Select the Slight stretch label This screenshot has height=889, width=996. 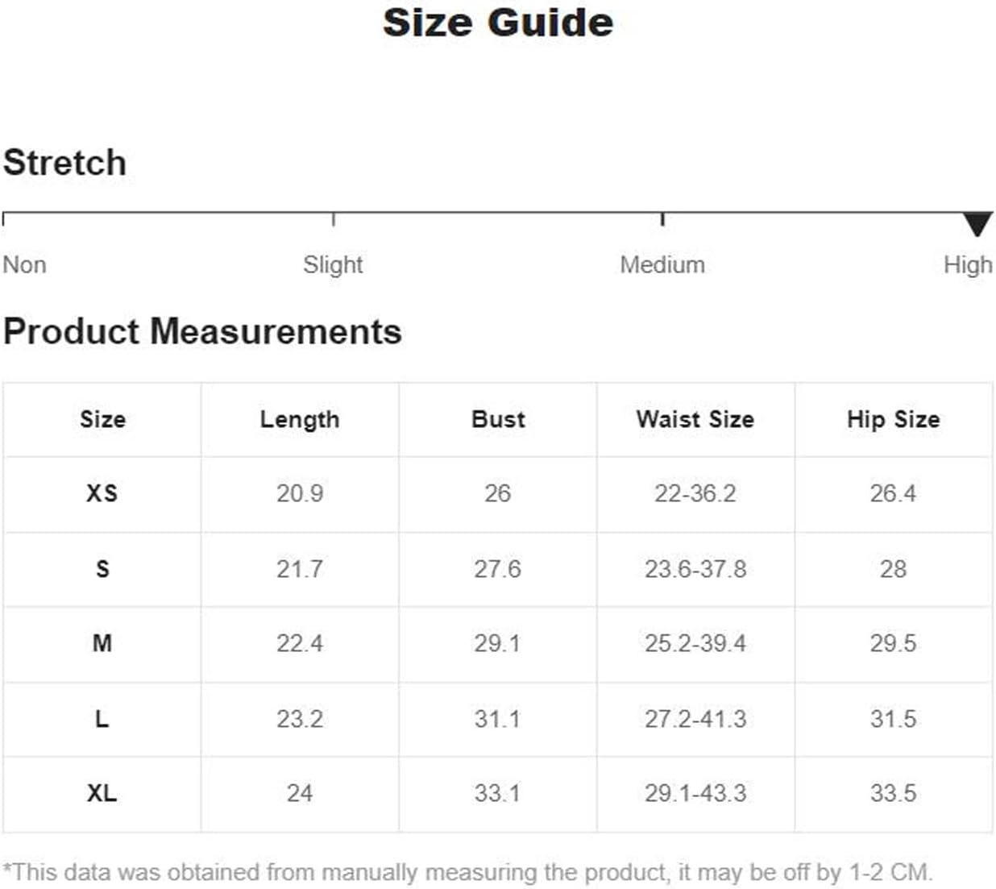333,264
